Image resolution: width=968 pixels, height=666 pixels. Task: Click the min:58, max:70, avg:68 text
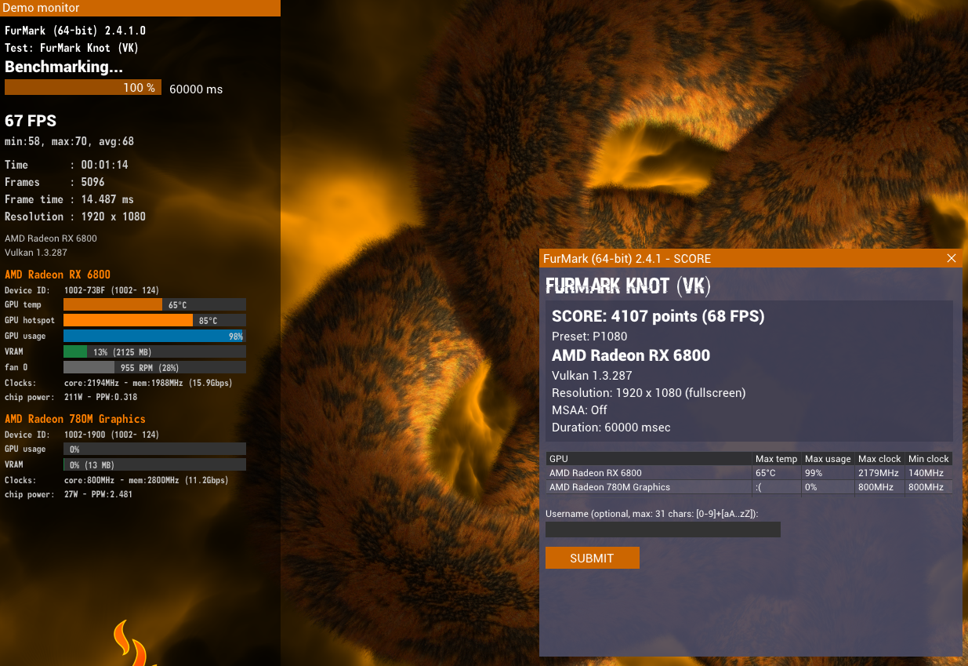pyautogui.click(x=69, y=142)
